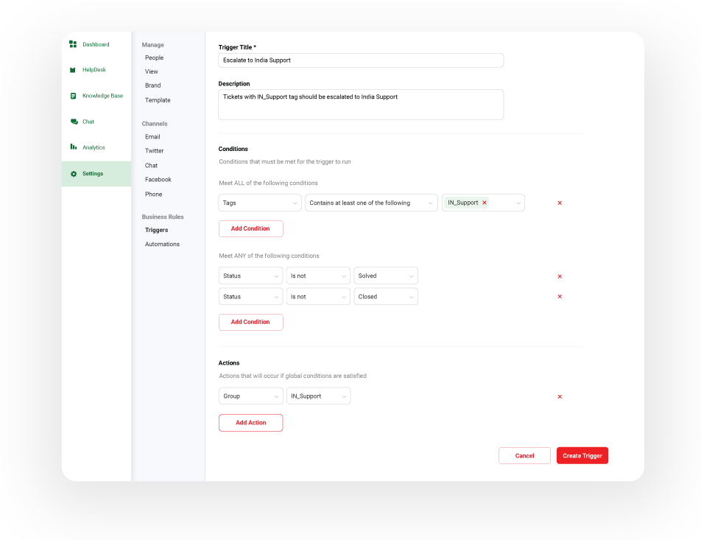Open the Knowledge Base icon
This screenshot has width=701, height=540.
[x=73, y=96]
